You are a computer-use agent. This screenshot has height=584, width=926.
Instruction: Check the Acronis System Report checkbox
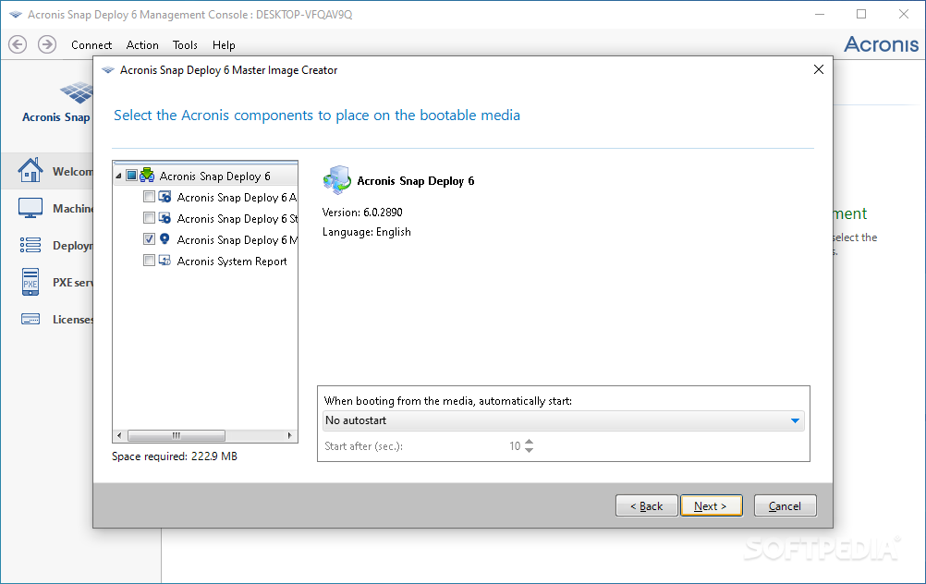click(x=149, y=260)
